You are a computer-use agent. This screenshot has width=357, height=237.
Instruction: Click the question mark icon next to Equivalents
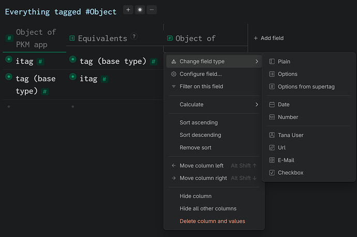[x=134, y=36]
